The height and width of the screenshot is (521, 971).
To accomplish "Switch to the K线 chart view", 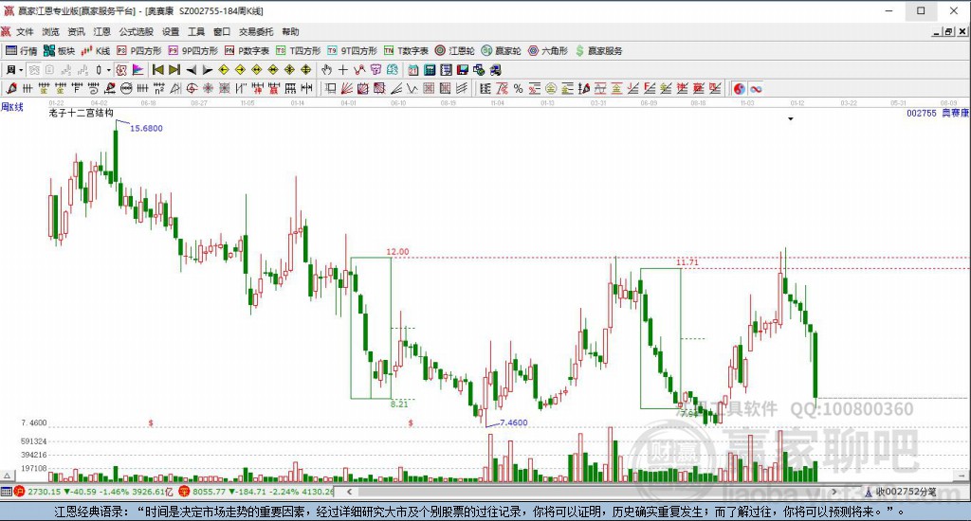I will (x=96, y=51).
